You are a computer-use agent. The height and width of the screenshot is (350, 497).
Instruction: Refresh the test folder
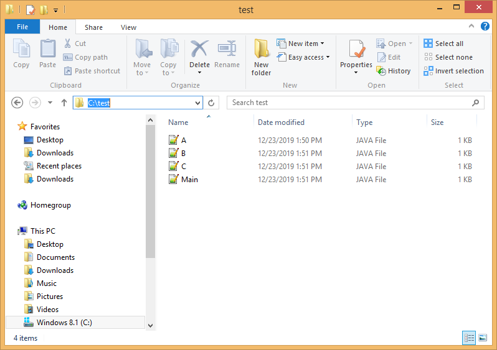tap(211, 103)
